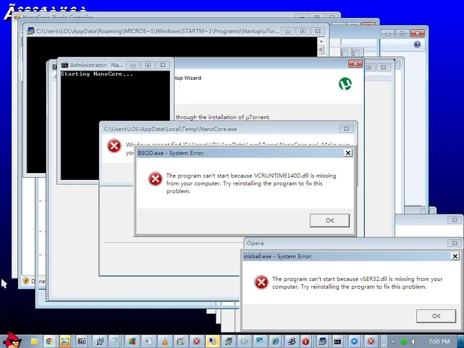464x348 pixels.
Task: Click the Show Desktop strip at taskbar end
Action: (x=461, y=342)
